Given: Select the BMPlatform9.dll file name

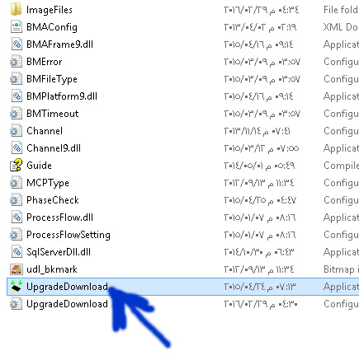Looking at the screenshot, I should click(x=62, y=96).
